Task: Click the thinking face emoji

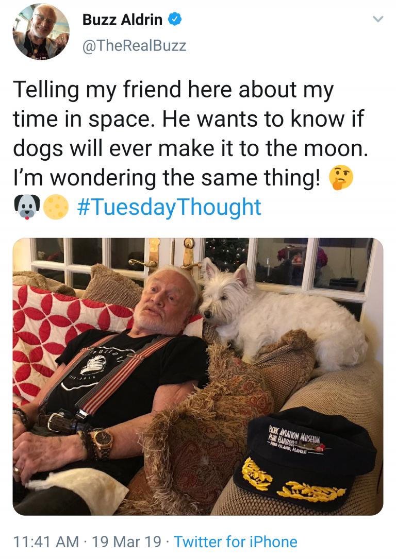Action: point(341,178)
